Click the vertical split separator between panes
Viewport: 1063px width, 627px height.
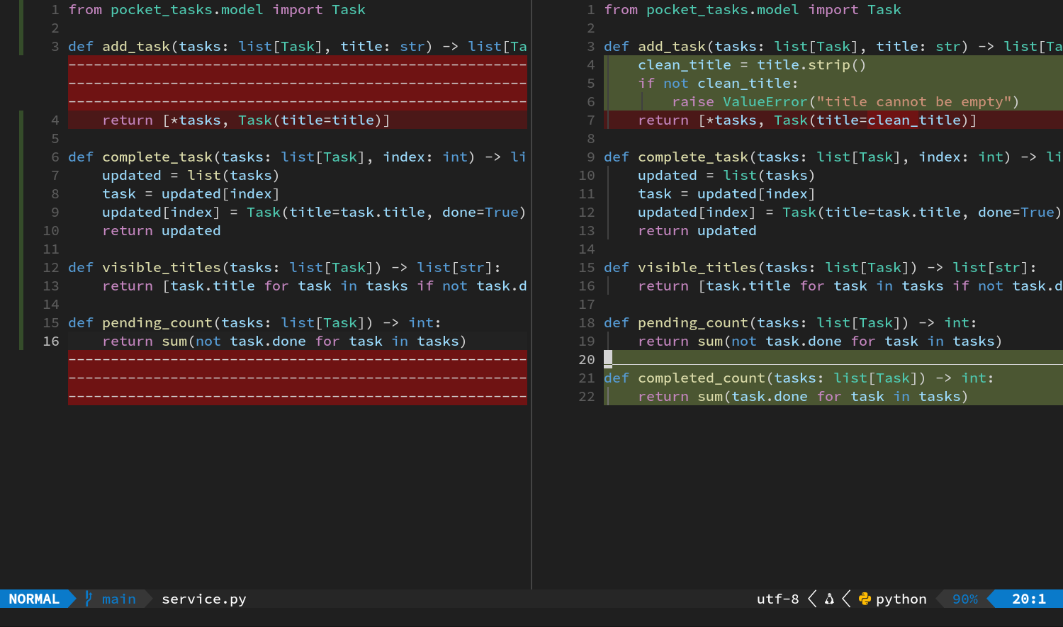[531, 295]
